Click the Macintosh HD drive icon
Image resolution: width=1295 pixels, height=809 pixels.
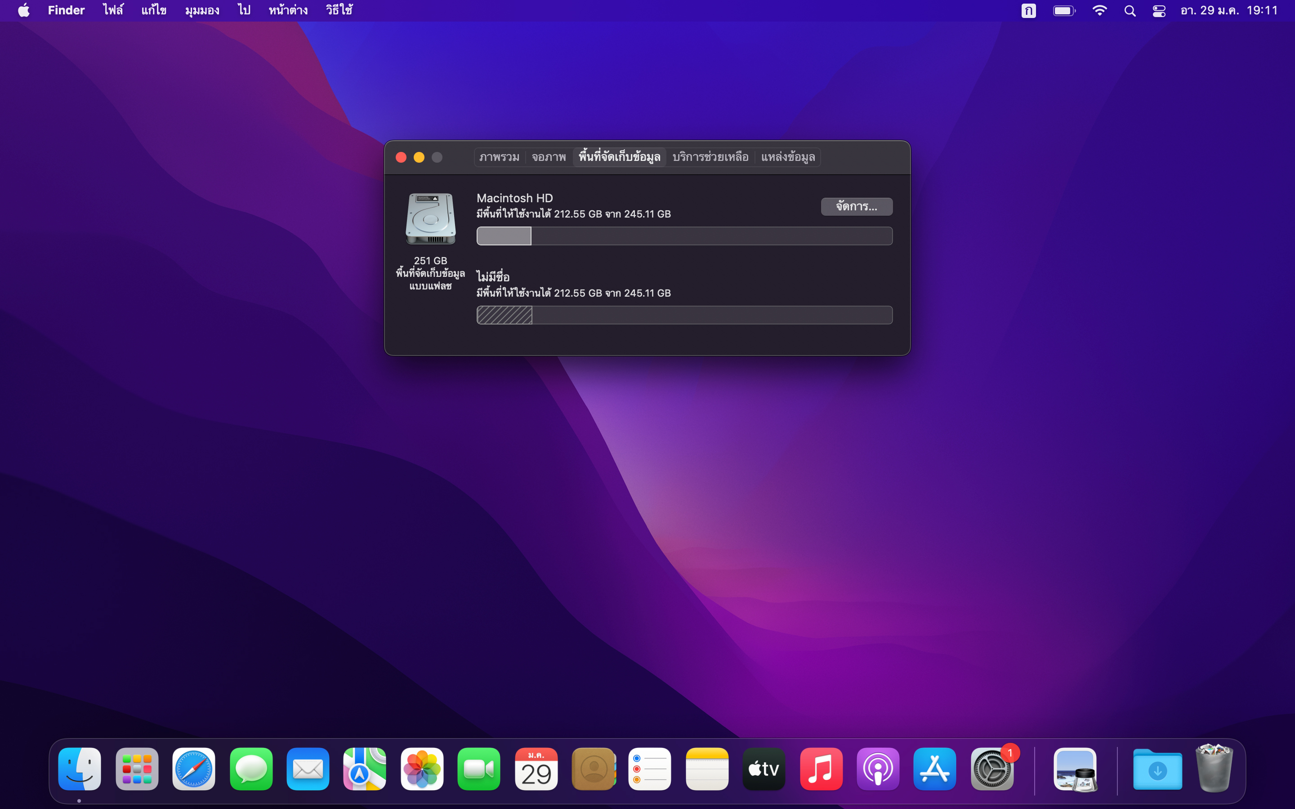pyautogui.click(x=431, y=219)
